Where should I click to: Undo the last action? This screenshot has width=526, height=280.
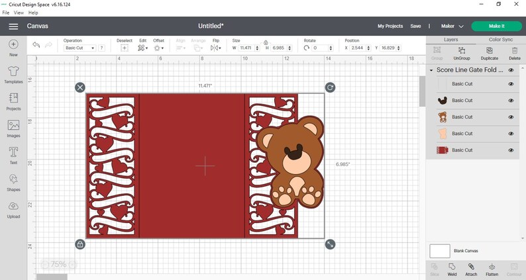[36, 45]
